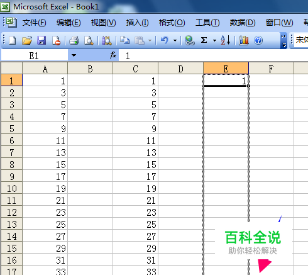Click the Research books icon
Image resolution: width=308 pixels, height=275 pixels.
(x=107, y=40)
